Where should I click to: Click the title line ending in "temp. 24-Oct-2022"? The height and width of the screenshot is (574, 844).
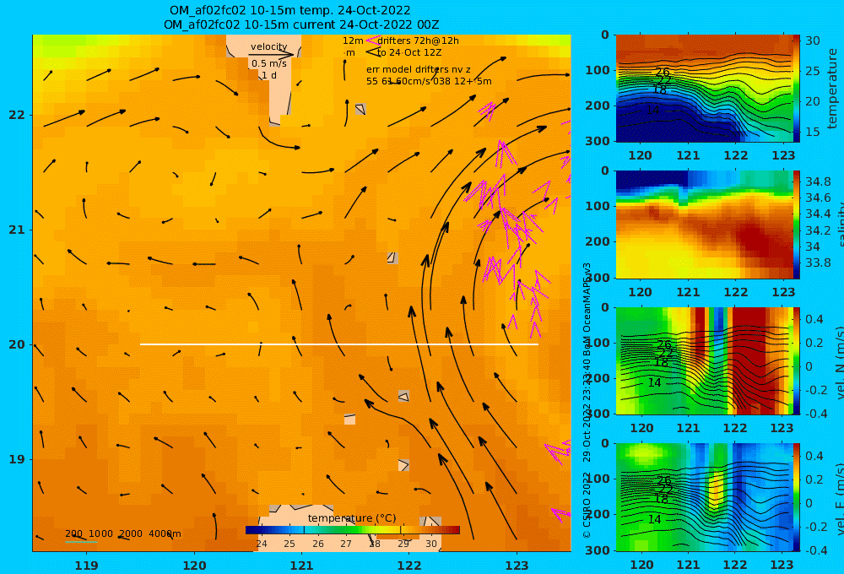tap(290, 10)
